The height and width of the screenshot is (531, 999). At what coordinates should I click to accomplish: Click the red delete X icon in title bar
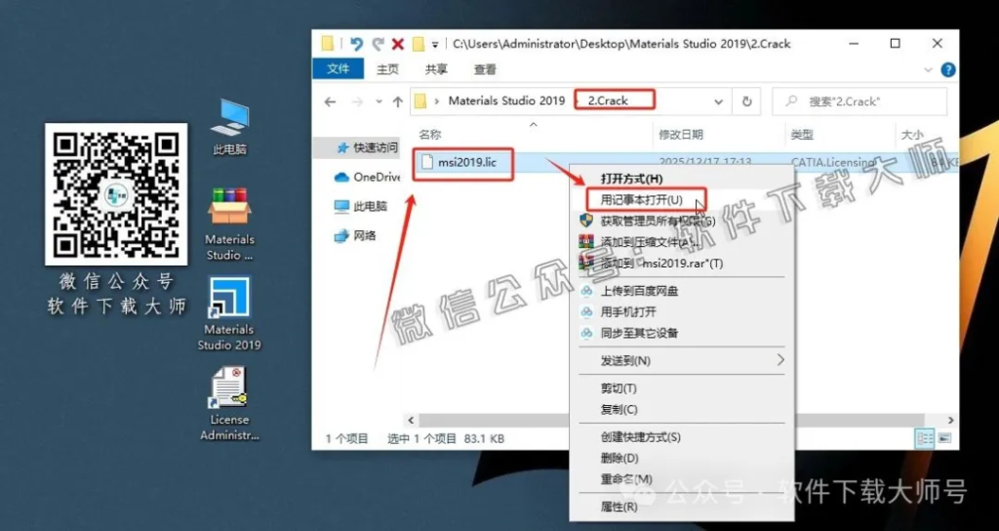(x=398, y=44)
